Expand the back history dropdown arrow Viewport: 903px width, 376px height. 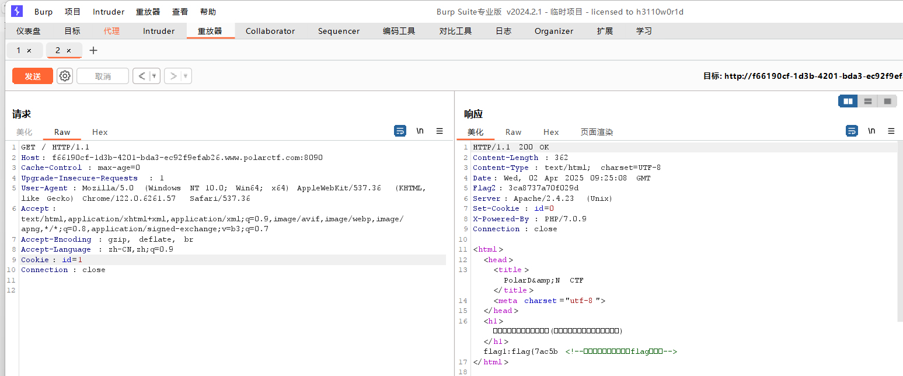155,76
